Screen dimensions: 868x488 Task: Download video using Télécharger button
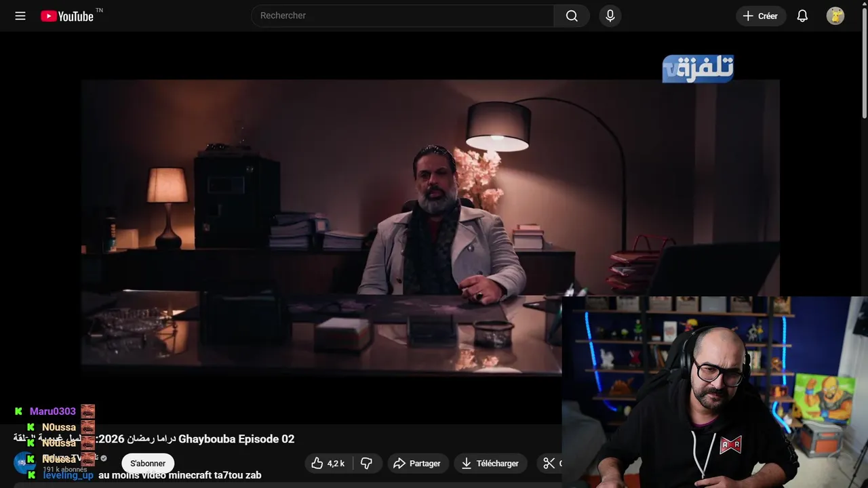[x=490, y=464]
